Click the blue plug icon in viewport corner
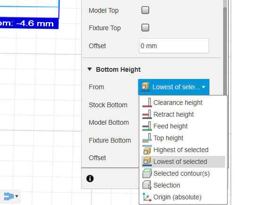The height and width of the screenshot is (205, 267). pos(8,196)
